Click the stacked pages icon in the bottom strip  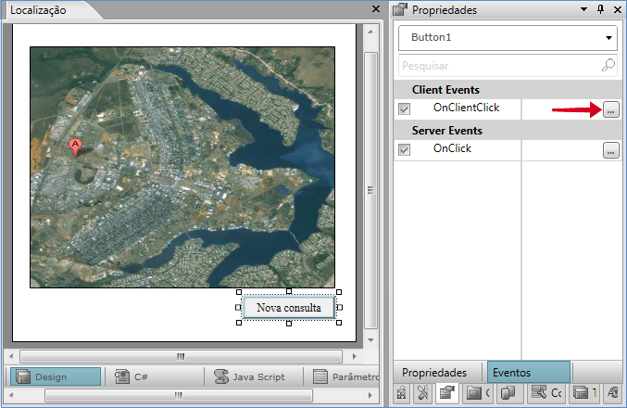tap(507, 393)
